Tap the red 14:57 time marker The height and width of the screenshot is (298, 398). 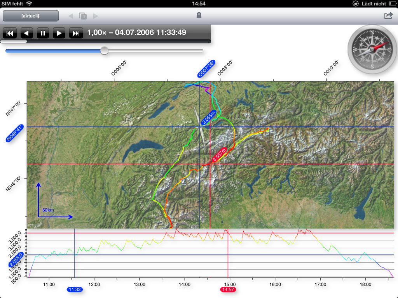[228, 289]
